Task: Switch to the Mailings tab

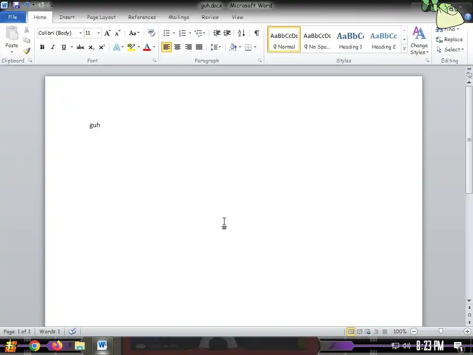Action: point(179,17)
